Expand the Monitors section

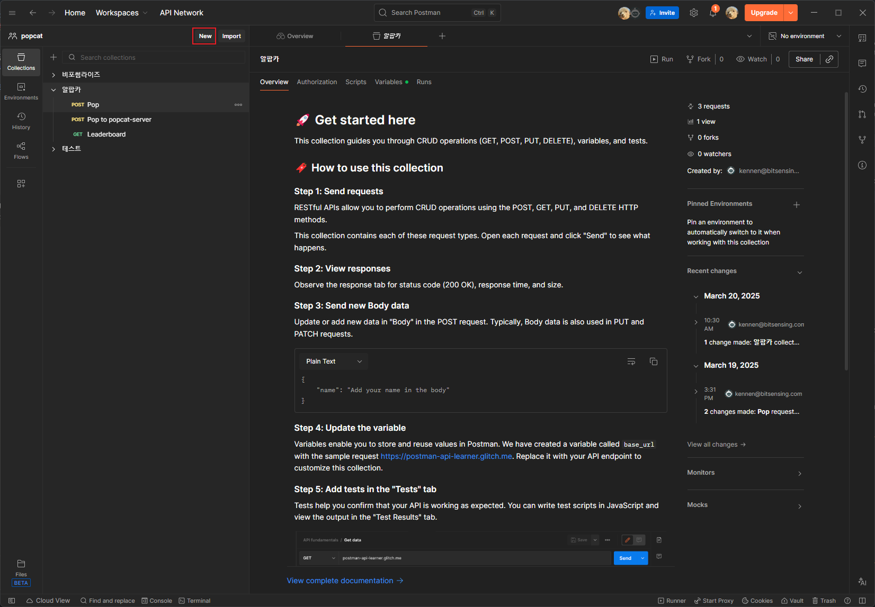pos(800,473)
